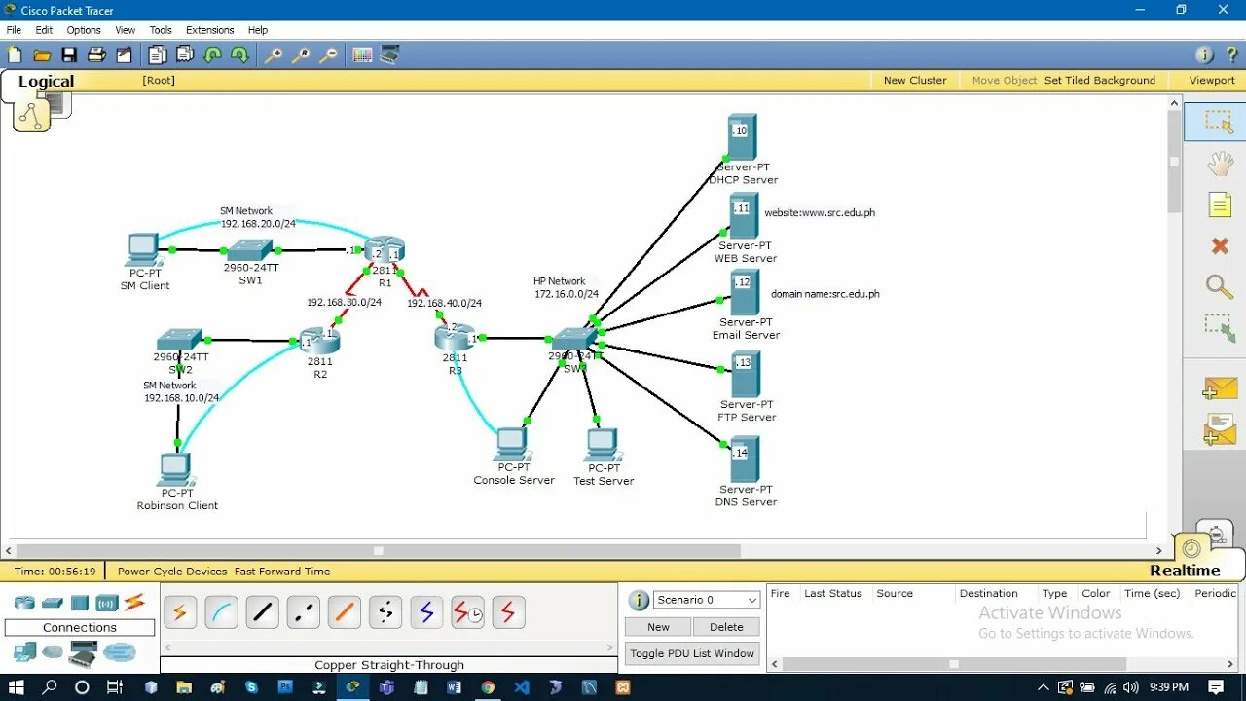This screenshot has height=701, width=1246.
Task: Click Set Tiled Background
Action: tap(1100, 80)
